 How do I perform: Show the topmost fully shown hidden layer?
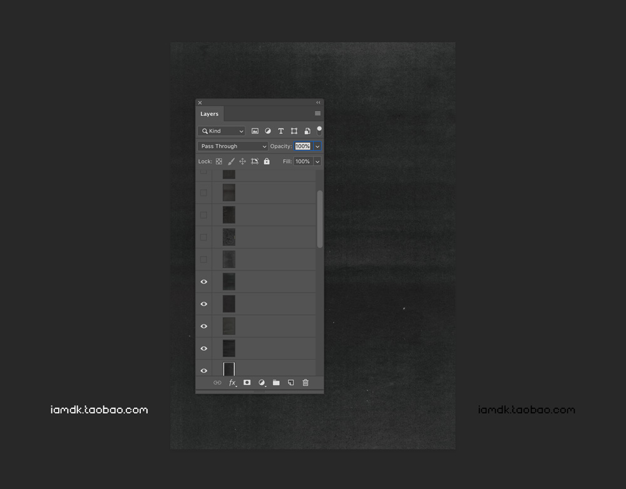click(x=203, y=193)
